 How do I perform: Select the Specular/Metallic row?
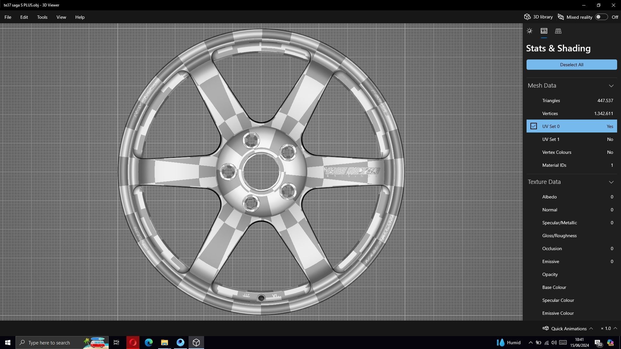coord(572,223)
